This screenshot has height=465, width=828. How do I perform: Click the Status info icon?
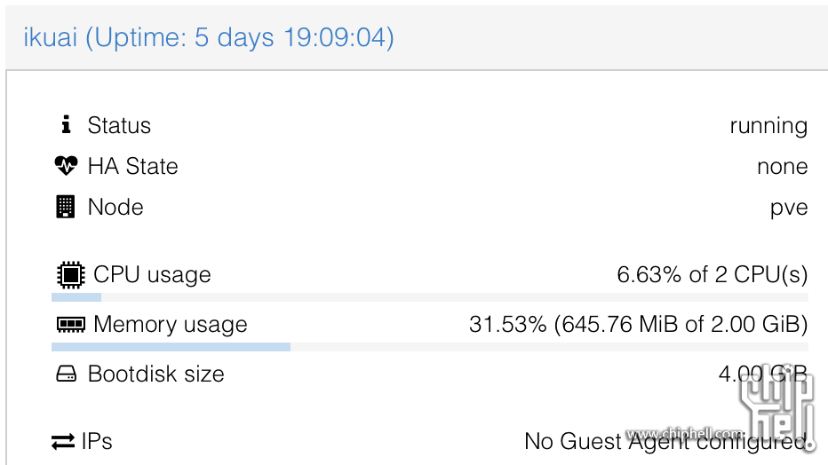click(66, 124)
